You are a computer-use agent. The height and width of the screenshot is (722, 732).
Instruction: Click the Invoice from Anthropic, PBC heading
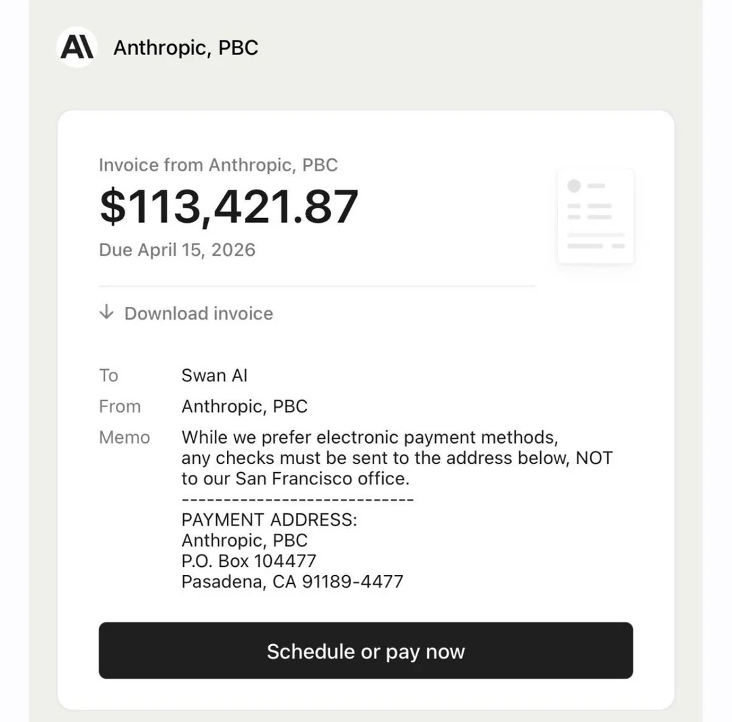218,165
